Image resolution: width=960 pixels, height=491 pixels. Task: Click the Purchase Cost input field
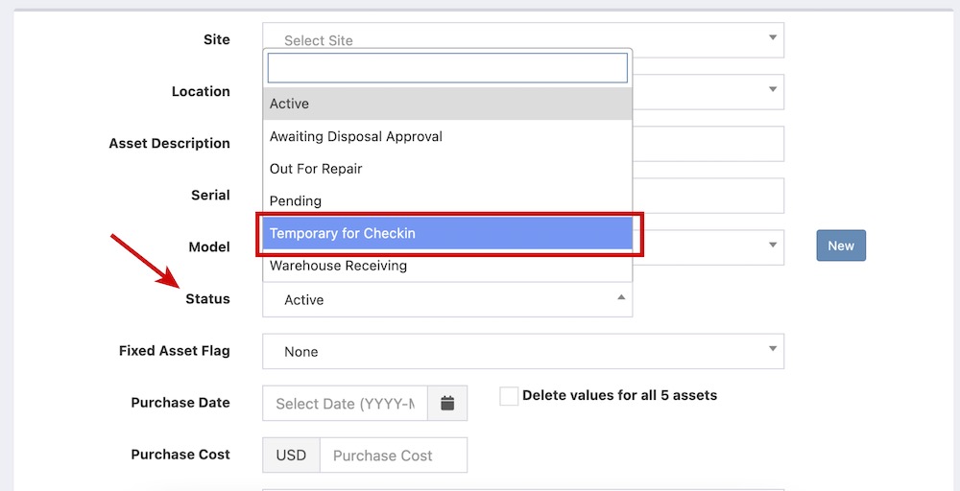point(394,456)
